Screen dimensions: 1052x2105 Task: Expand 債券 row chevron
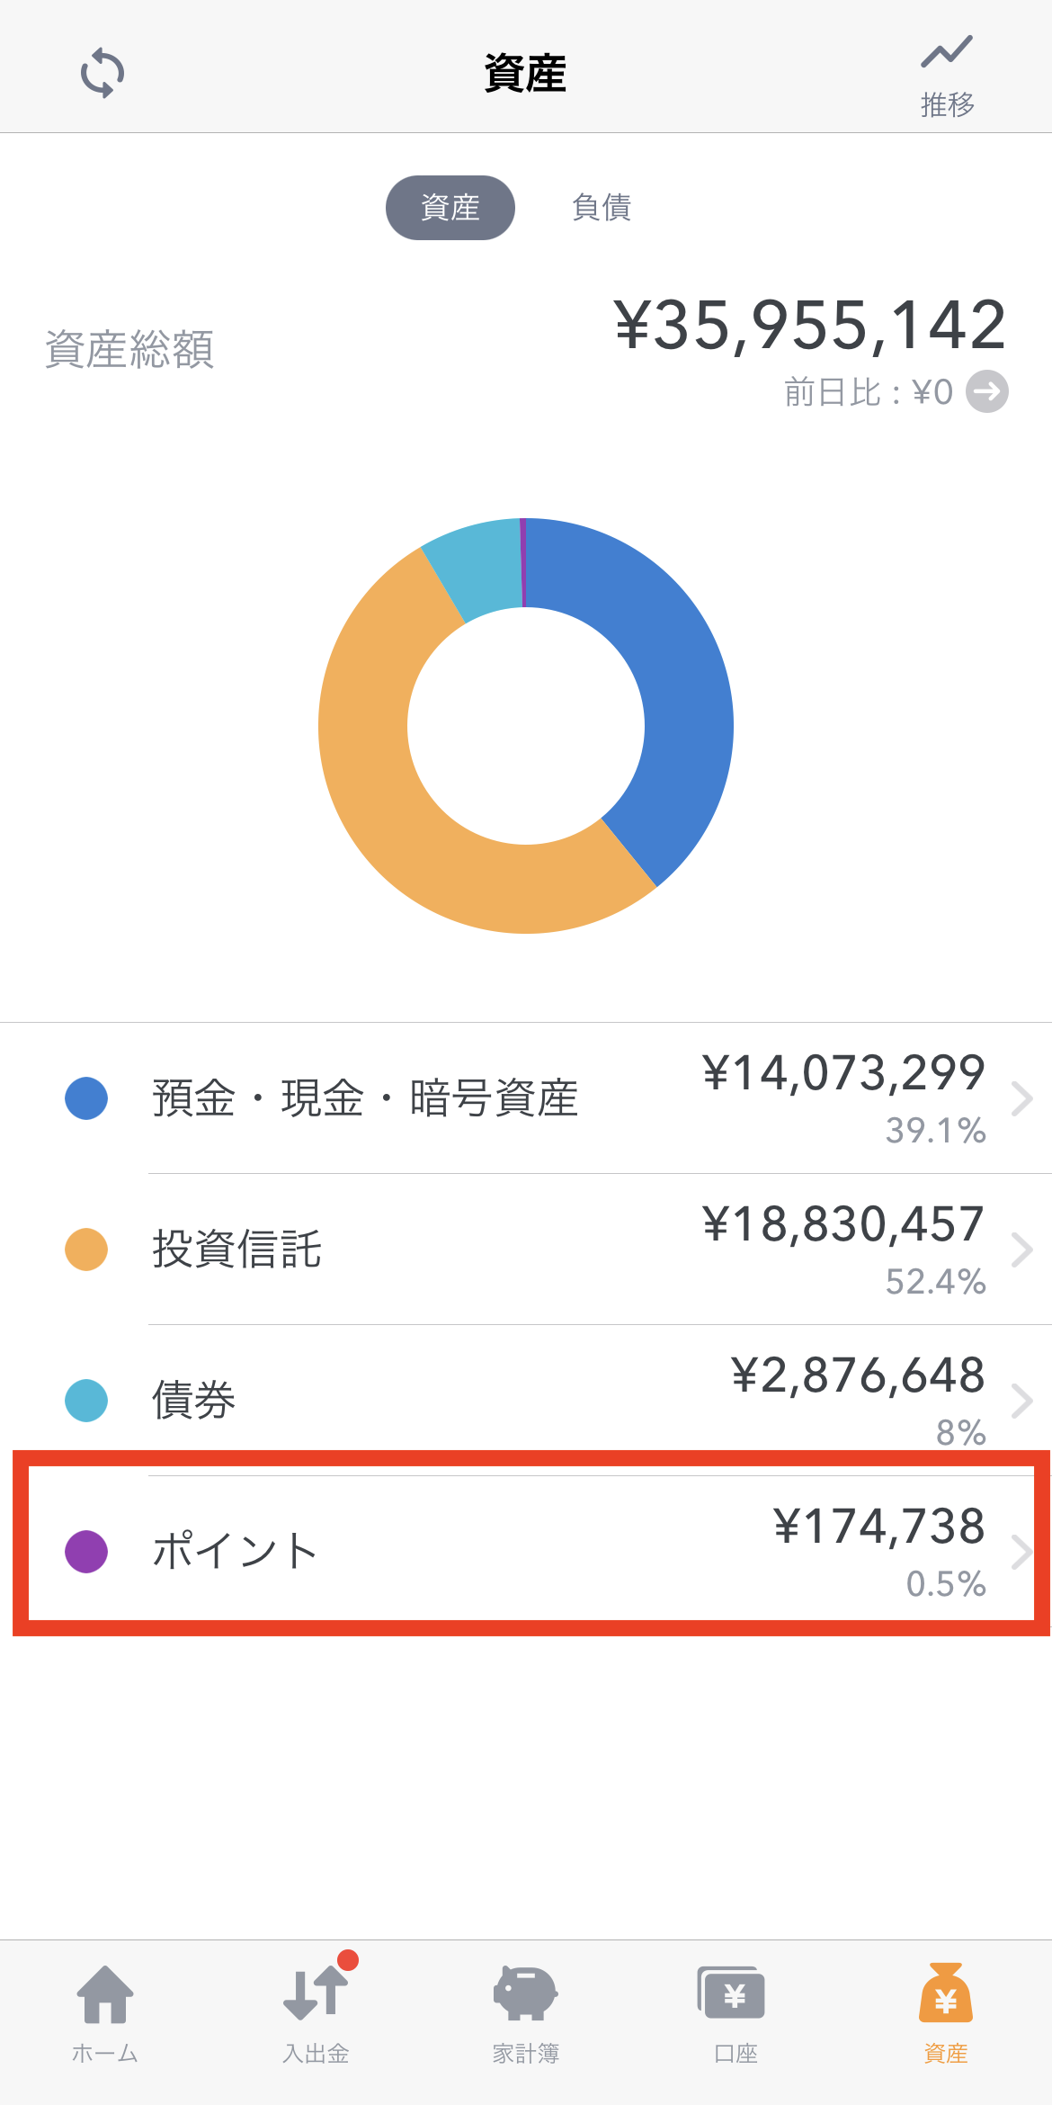(1022, 1401)
